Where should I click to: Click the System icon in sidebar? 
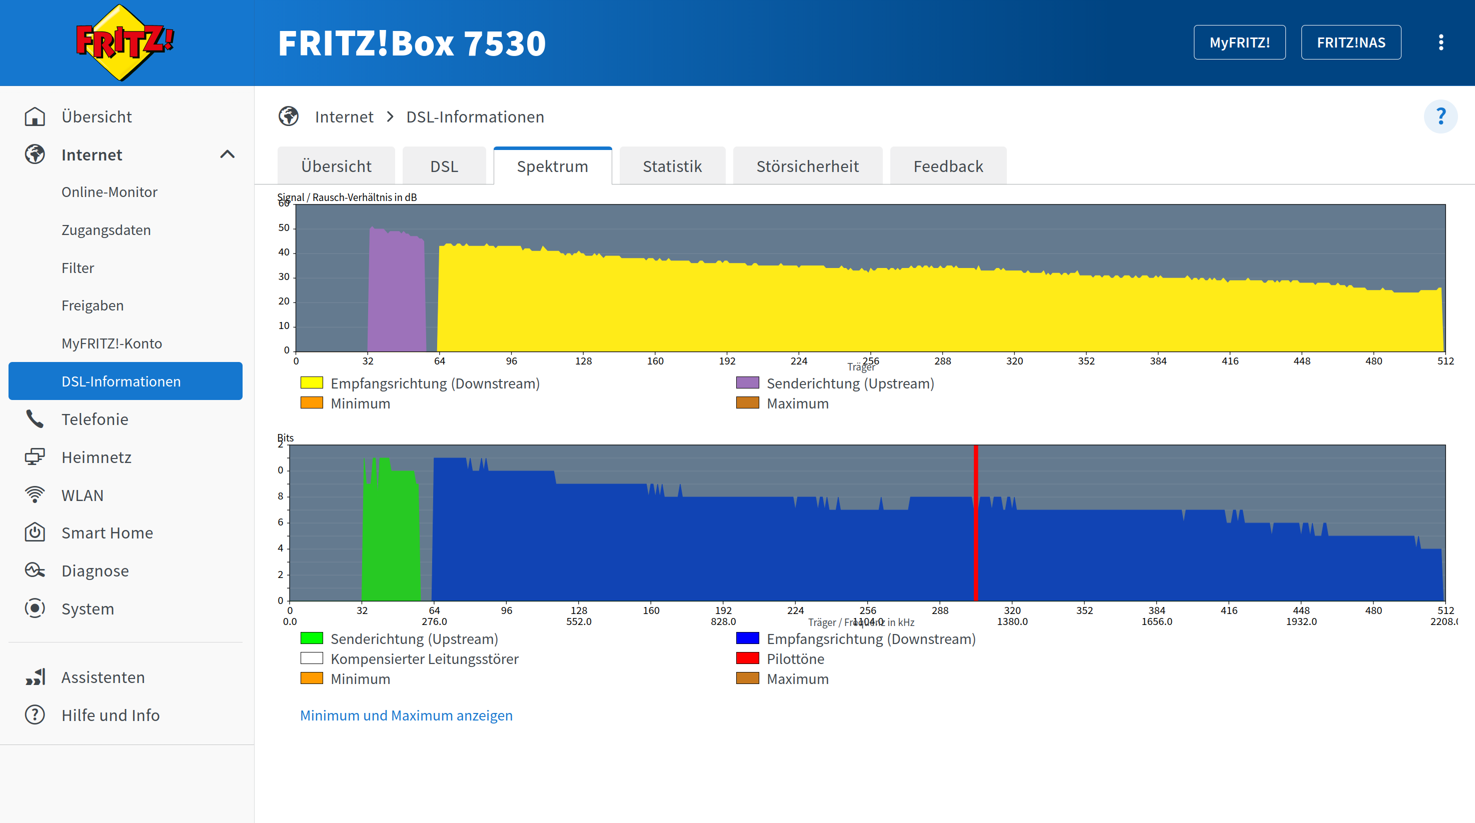[35, 608]
